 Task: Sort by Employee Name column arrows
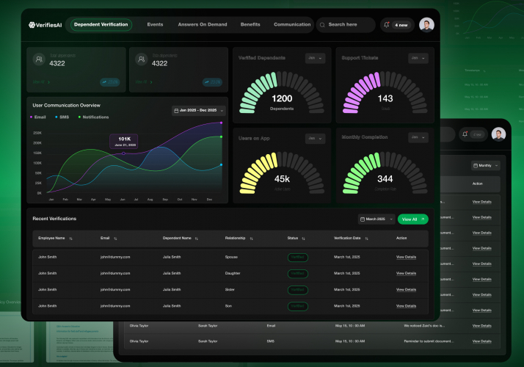[x=71, y=239]
